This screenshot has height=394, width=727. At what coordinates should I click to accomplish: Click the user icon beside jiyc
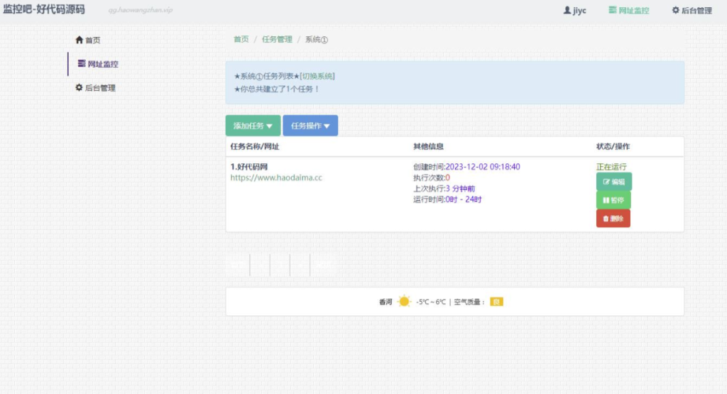(x=567, y=10)
